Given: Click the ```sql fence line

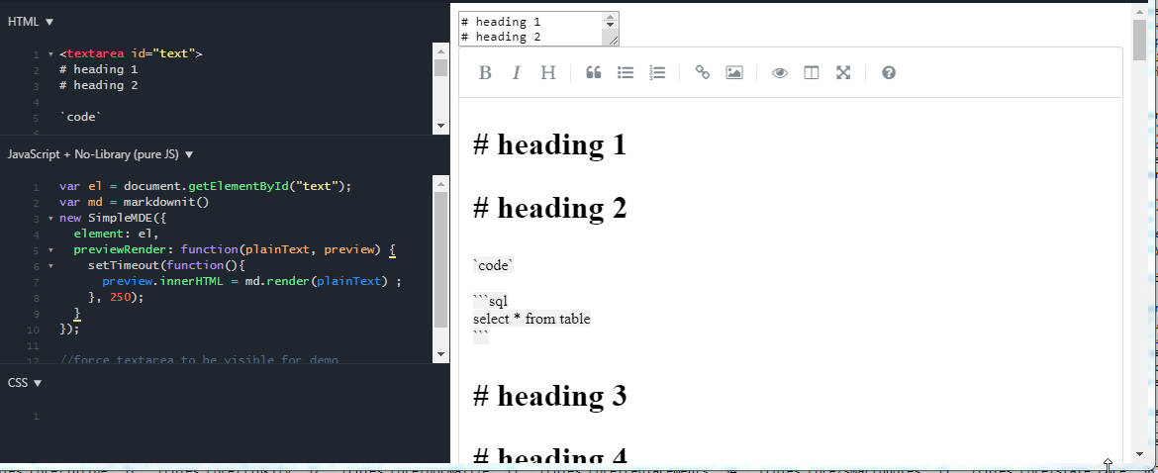Looking at the screenshot, I should 490,301.
